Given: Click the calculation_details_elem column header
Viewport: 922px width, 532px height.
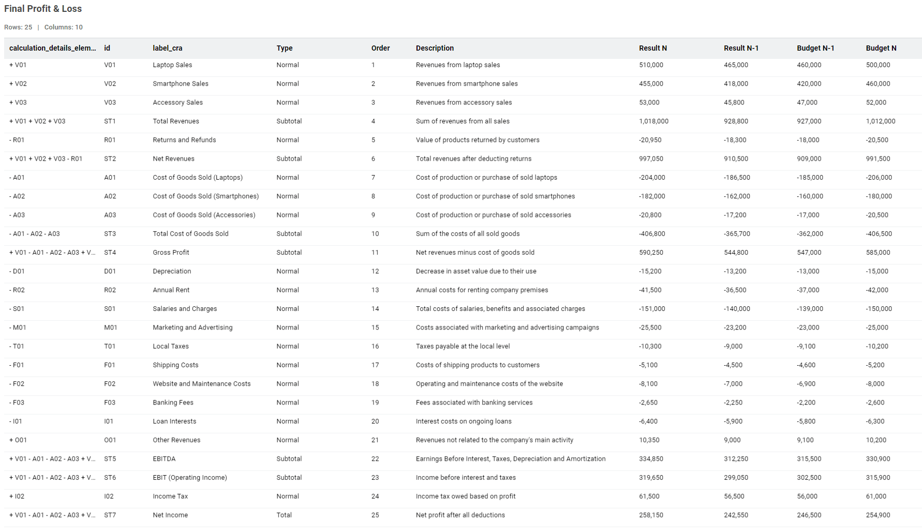Looking at the screenshot, I should tap(52, 48).
